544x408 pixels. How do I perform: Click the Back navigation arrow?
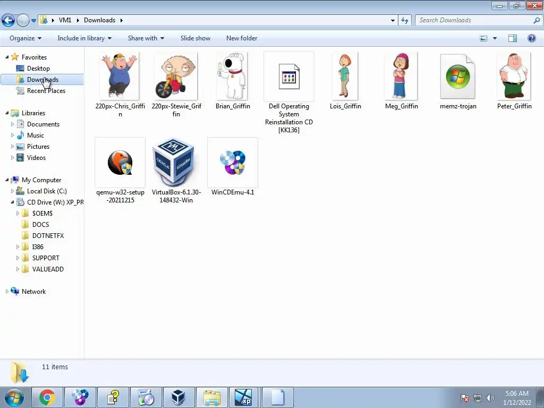8,20
